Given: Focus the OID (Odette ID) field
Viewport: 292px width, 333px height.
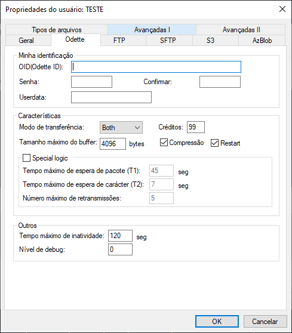Looking at the screenshot, I should click(156, 67).
